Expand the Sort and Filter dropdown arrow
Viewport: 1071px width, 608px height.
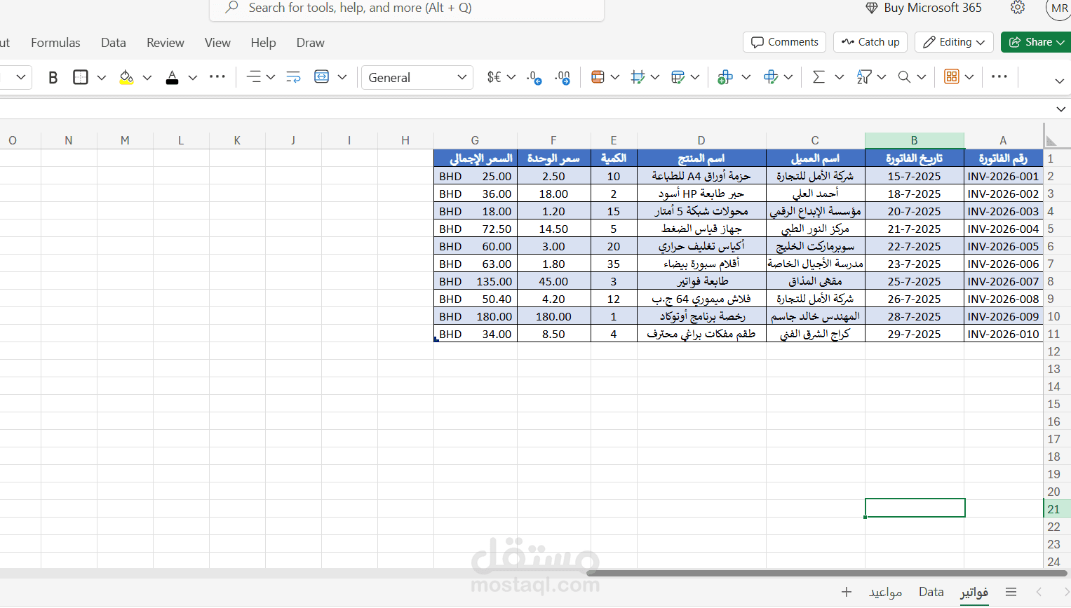point(882,77)
